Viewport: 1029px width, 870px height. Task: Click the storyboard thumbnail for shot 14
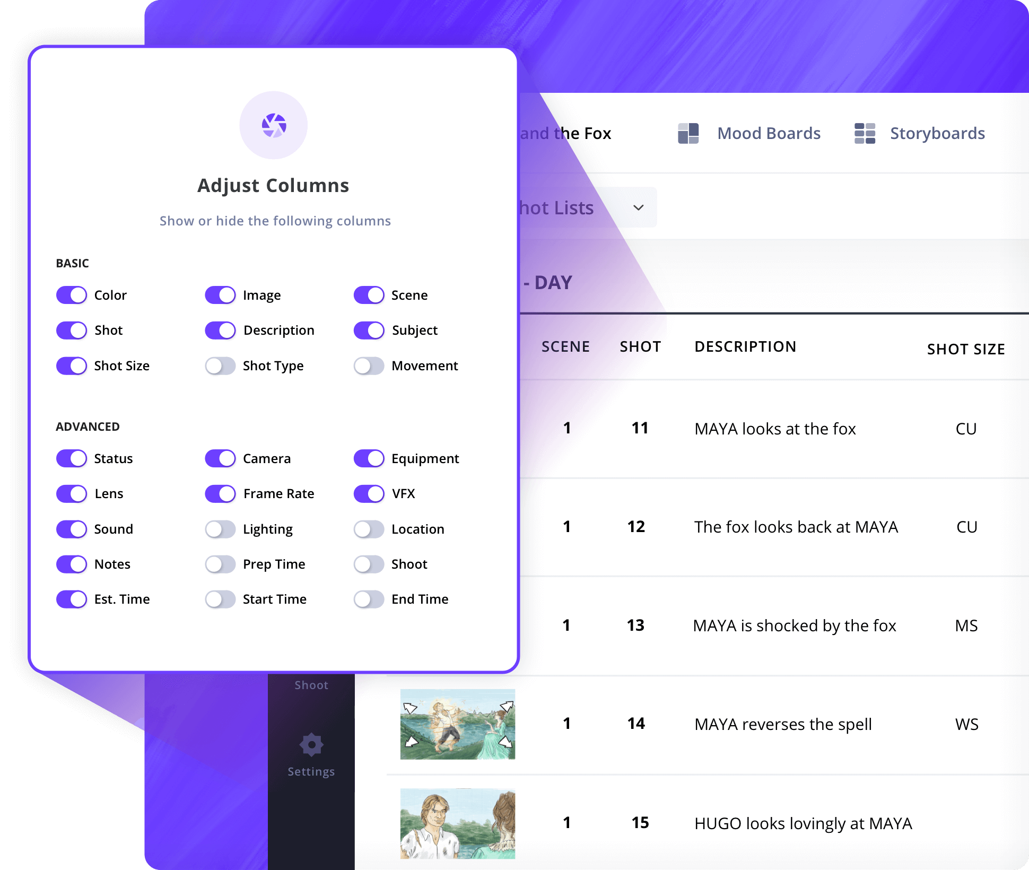pos(457,725)
